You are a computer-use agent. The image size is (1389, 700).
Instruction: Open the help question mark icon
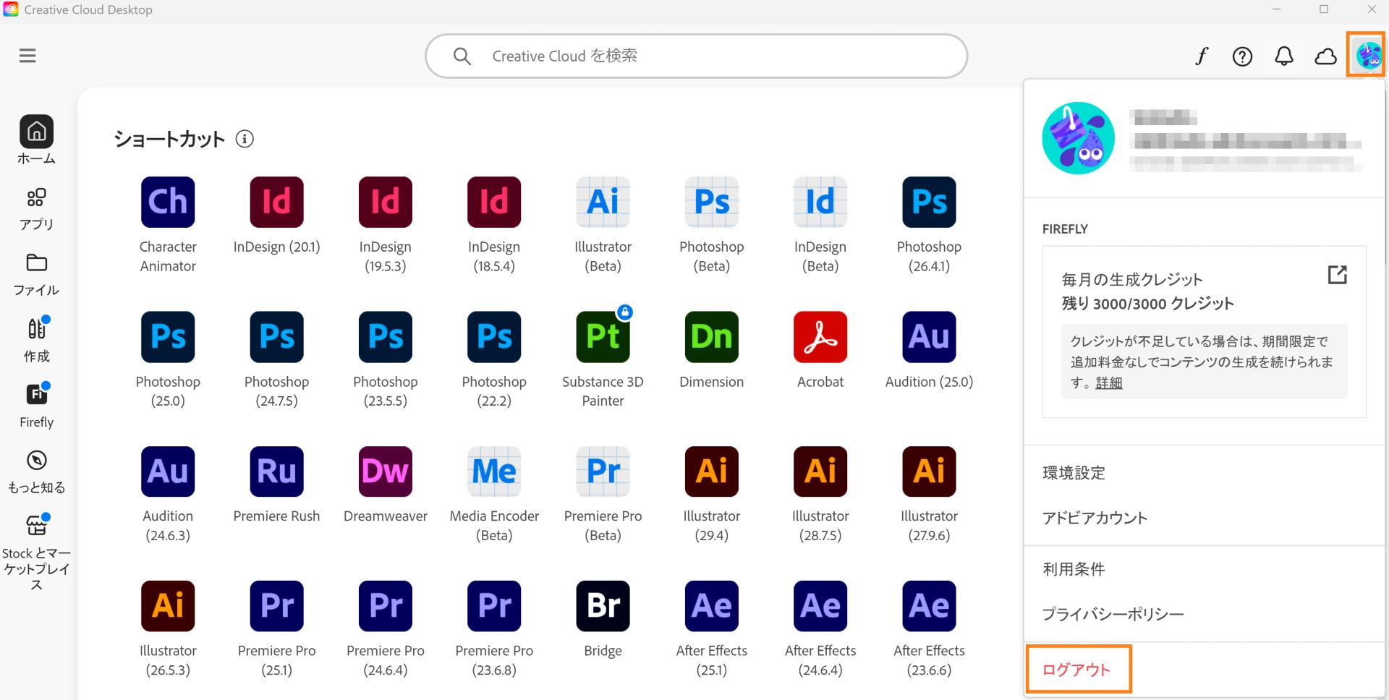click(x=1242, y=56)
